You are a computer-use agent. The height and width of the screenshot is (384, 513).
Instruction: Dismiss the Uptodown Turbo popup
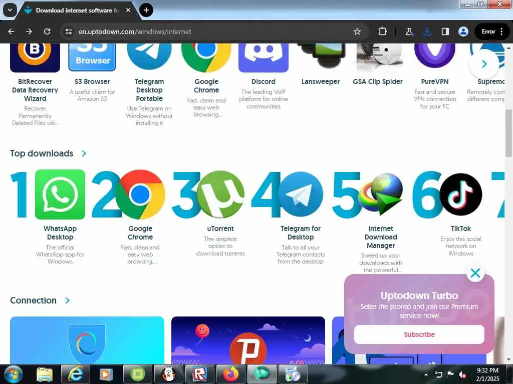click(x=475, y=273)
